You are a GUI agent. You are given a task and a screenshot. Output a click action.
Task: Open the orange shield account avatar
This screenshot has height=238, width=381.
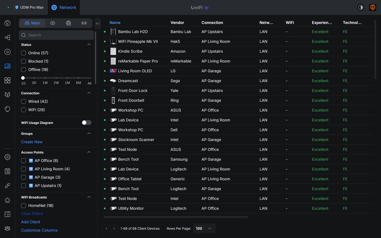click(x=373, y=7)
